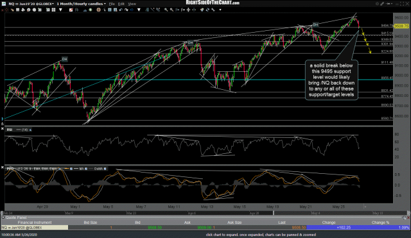Image resolution: width=411 pixels, height=238 pixels.
Task: Click the timeline scrollbar handle below date axis
Action: 273,213
